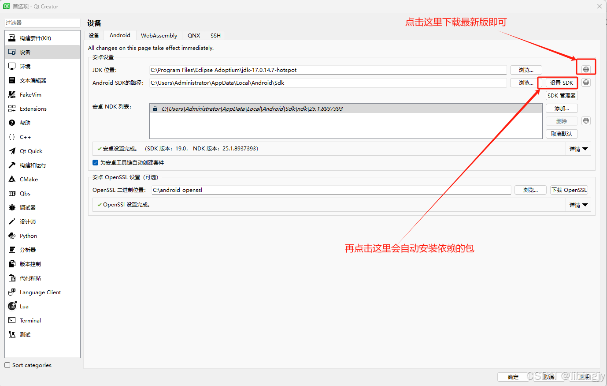607x386 pixels.
Task: Switch to the QNX tab
Action: point(194,35)
